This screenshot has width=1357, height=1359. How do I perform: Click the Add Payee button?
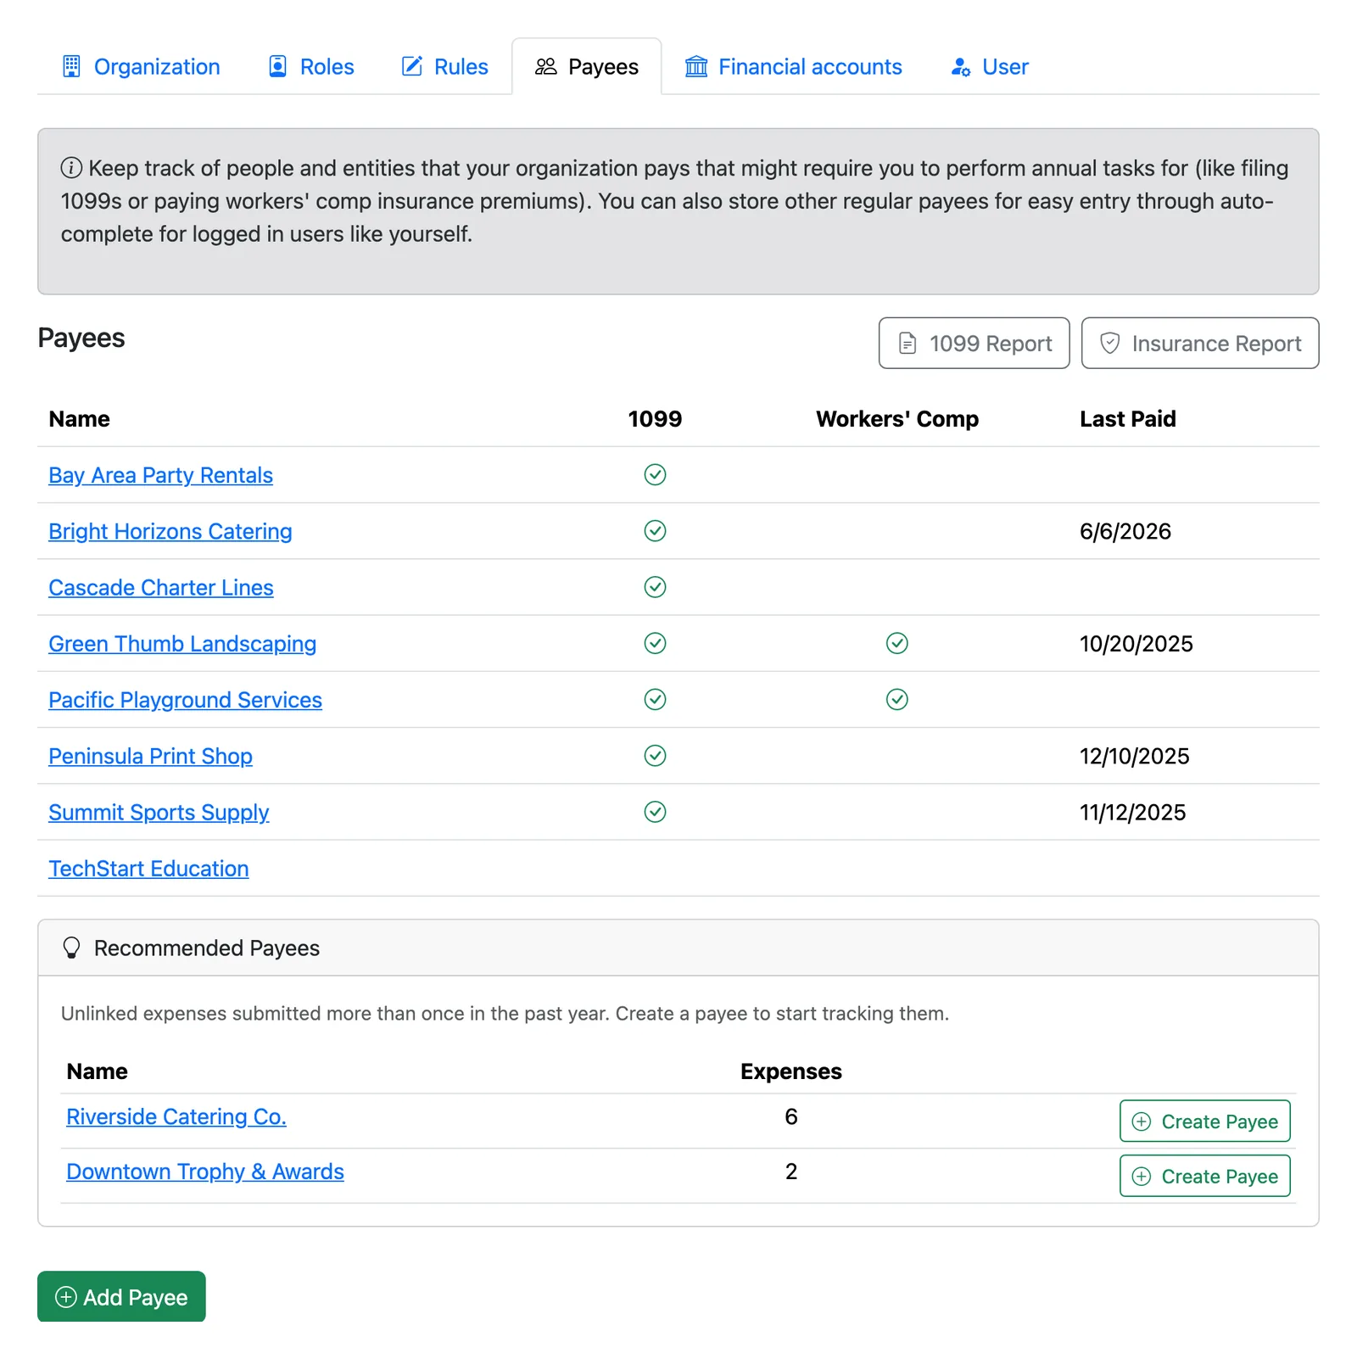121,1296
